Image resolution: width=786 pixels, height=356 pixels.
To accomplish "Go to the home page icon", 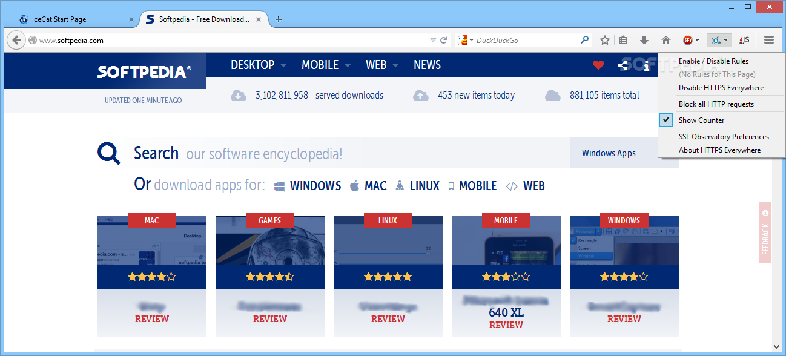I will 666,41.
